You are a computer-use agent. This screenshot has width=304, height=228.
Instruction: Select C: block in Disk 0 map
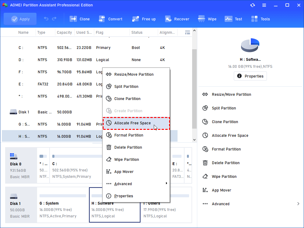click(x=76, y=165)
